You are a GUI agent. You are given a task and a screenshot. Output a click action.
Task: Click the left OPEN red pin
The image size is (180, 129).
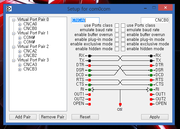pyautogui.click(x=90, y=104)
